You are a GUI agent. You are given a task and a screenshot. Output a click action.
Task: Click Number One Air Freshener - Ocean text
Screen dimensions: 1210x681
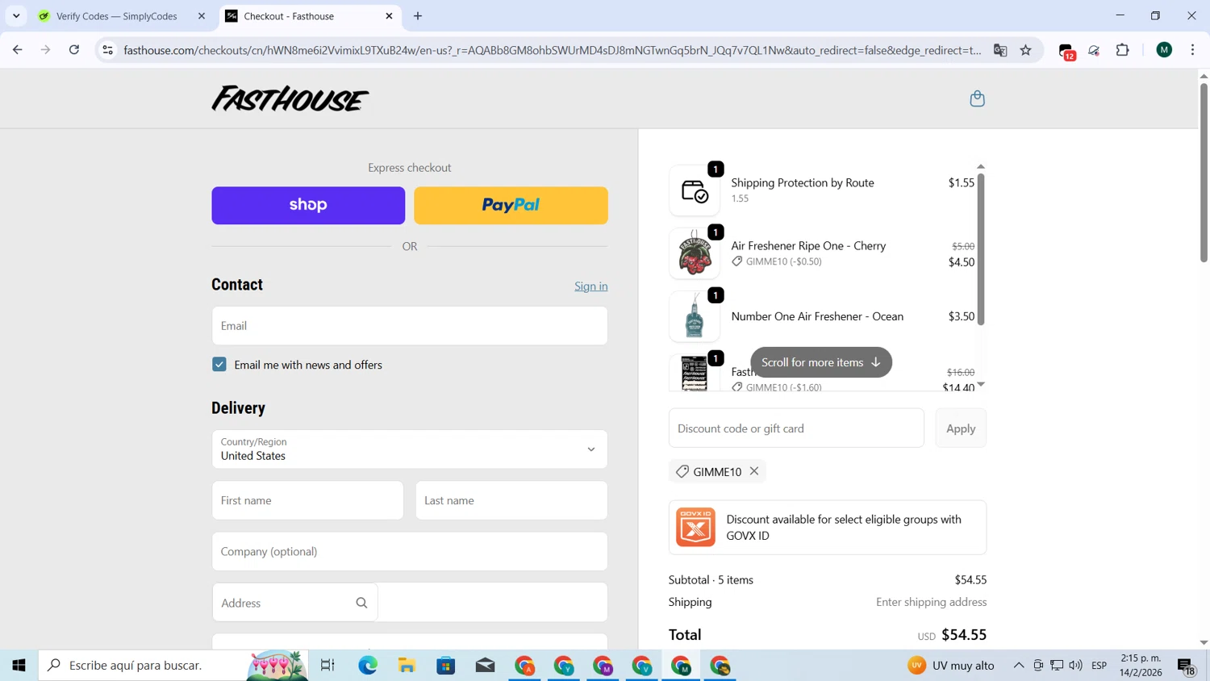click(817, 316)
